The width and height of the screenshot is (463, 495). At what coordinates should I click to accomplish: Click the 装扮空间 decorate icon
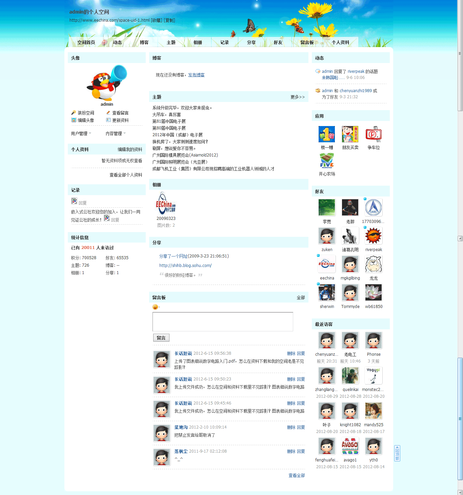point(74,113)
